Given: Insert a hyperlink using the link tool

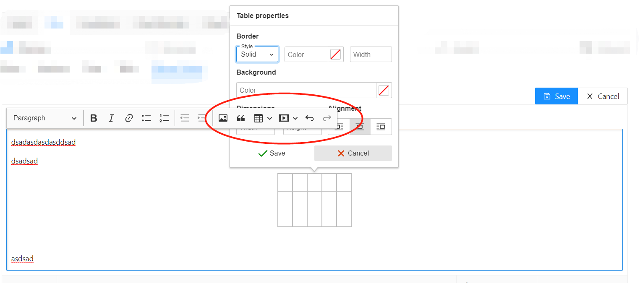Looking at the screenshot, I should click(129, 118).
